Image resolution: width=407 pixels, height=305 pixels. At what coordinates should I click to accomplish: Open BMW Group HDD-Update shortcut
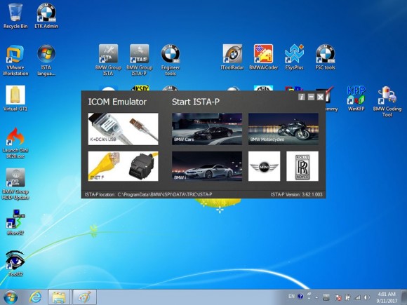coord(15,184)
